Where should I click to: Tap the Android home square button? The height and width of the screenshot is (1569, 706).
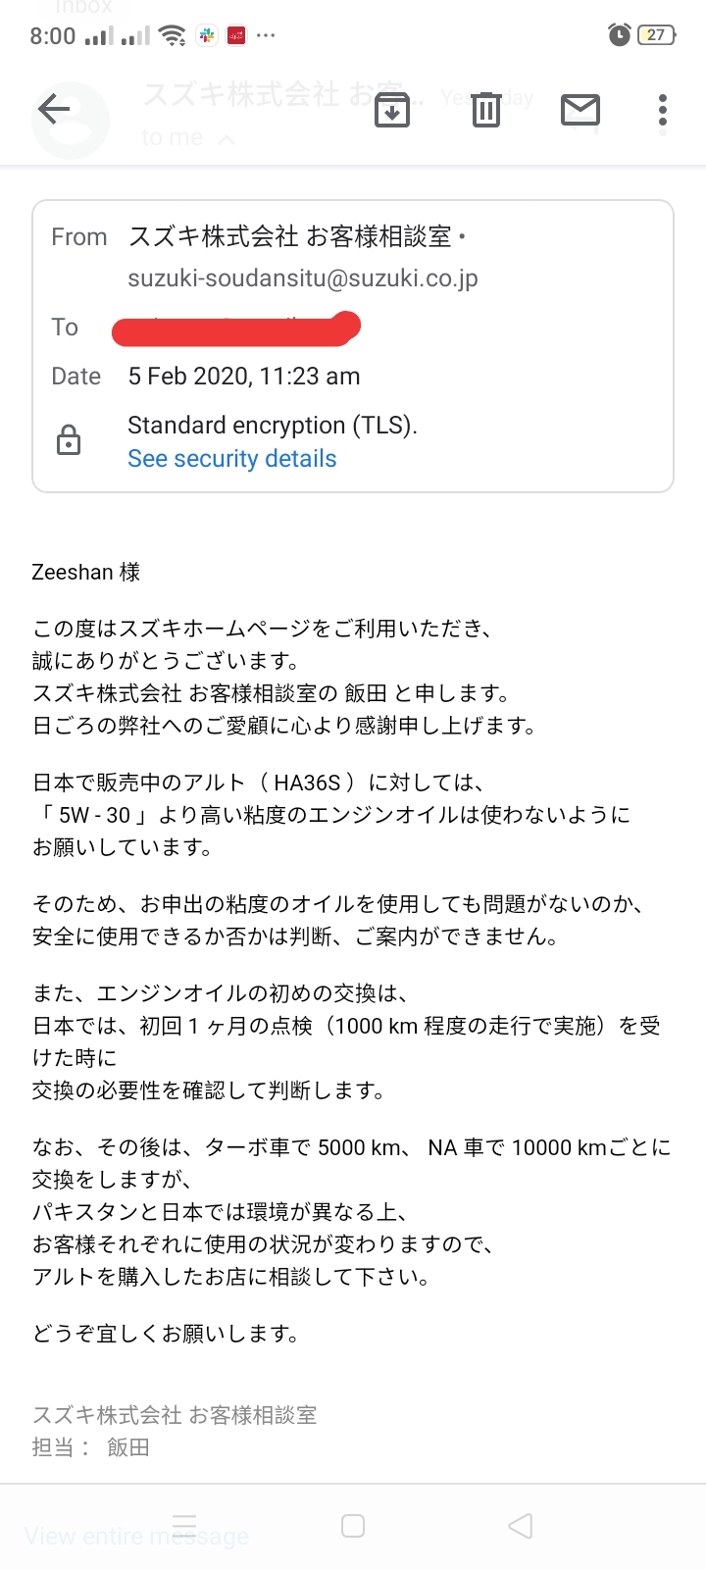pos(353,1526)
